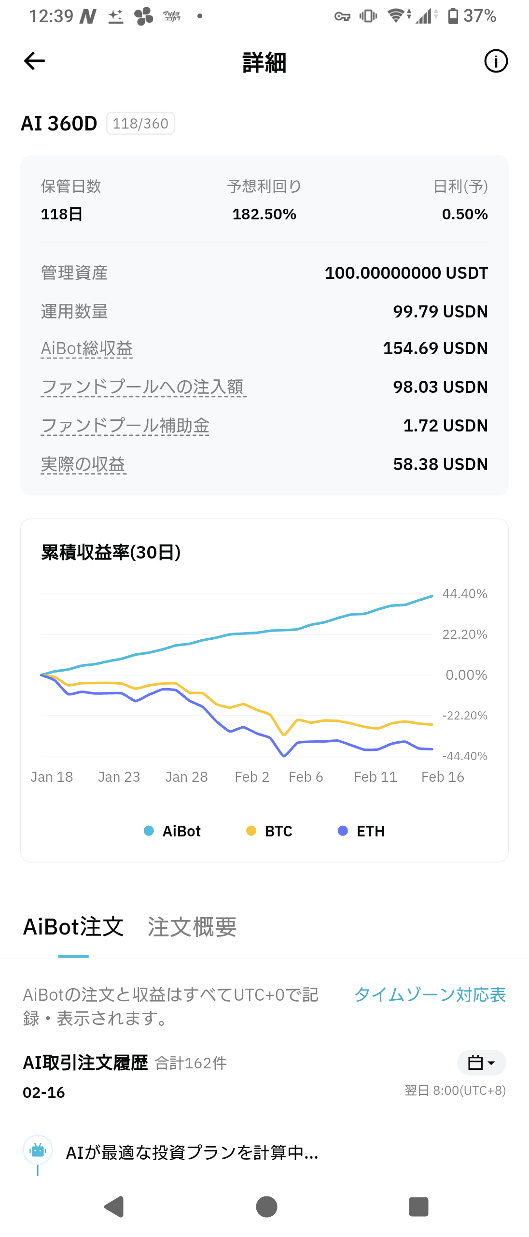Open the calendar date filter icon
The height and width of the screenshot is (1237, 529).
point(475,1063)
